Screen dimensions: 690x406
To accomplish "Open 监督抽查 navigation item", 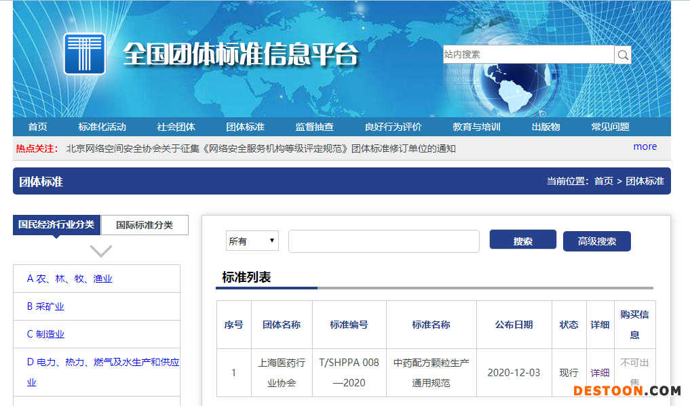I will click(314, 127).
